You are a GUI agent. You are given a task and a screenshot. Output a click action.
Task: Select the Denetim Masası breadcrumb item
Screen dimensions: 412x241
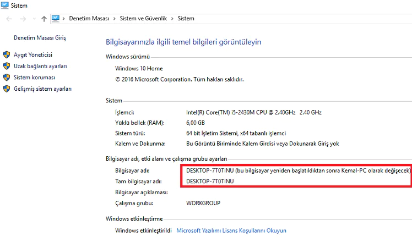(90, 19)
